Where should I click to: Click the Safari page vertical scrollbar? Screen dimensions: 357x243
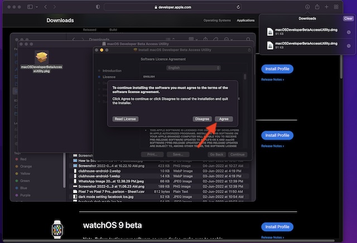click(x=341, y=67)
